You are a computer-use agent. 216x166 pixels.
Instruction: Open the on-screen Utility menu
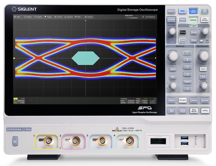point(17,17)
